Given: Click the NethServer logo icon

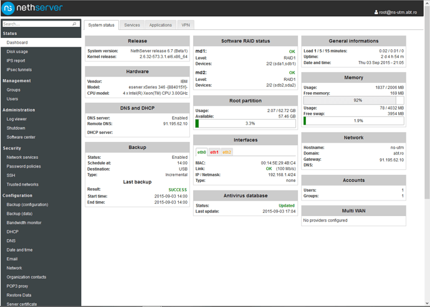Looking at the screenshot, I should point(8,8).
